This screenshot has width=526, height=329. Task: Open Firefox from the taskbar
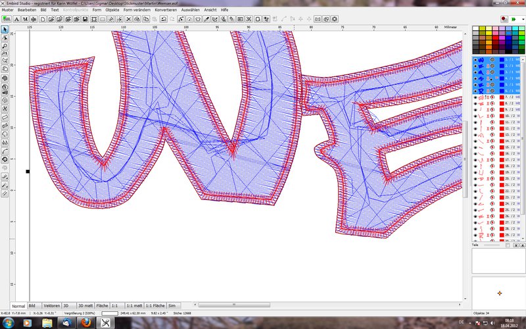pyautogui.click(x=86, y=323)
